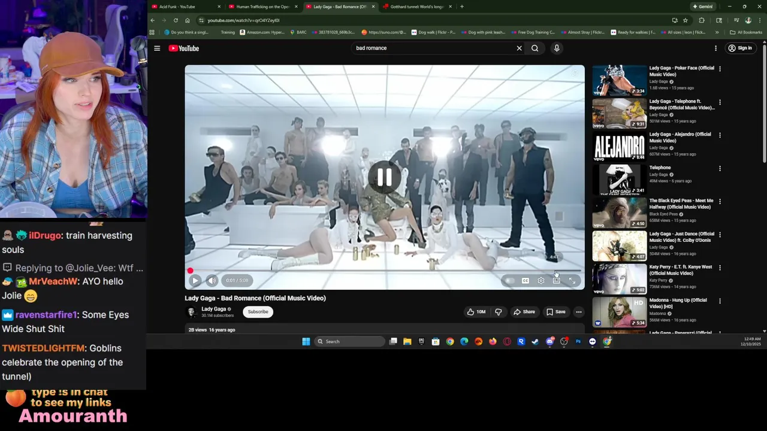
Task: Like the video showing 10M likes
Action: click(x=477, y=311)
